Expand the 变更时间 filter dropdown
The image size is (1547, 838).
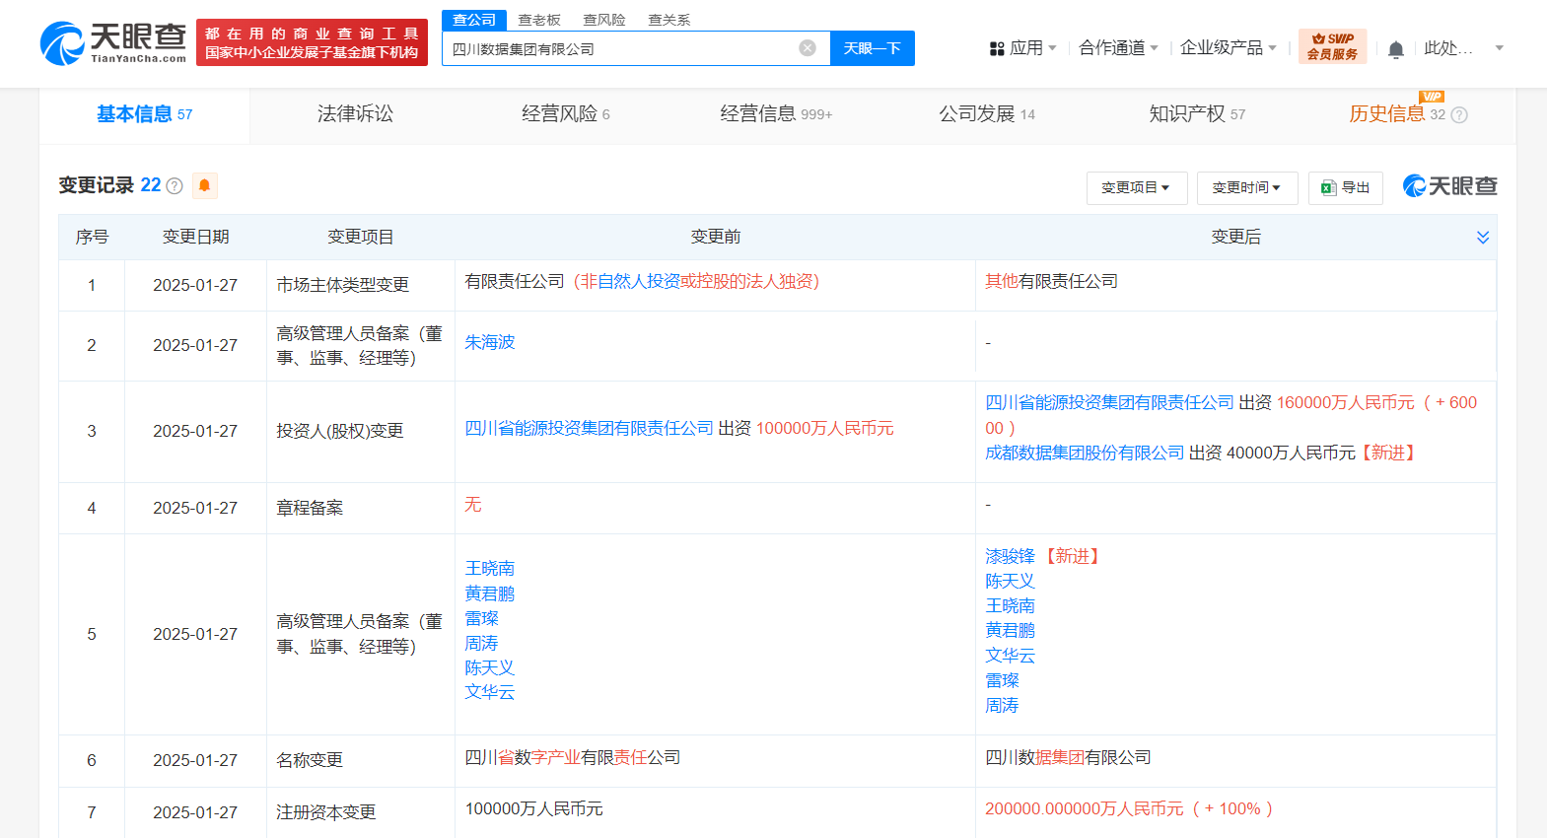click(1246, 187)
